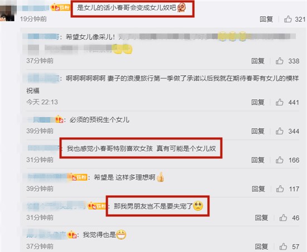Reply to the top comment with 321 likes

[x=266, y=19]
